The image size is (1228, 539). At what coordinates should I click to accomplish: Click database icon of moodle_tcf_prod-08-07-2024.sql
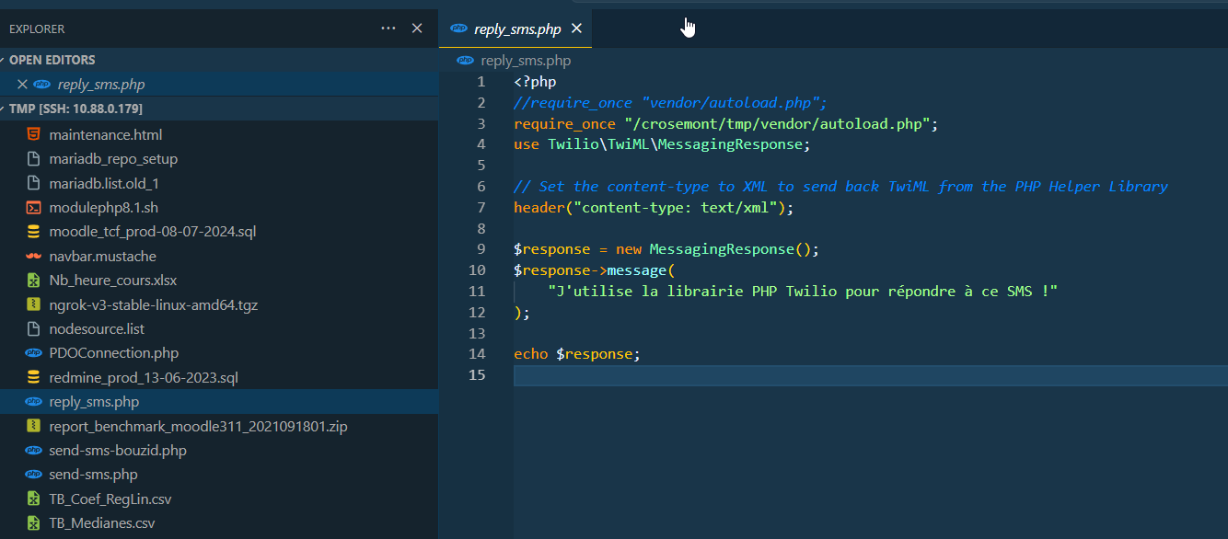(x=33, y=232)
